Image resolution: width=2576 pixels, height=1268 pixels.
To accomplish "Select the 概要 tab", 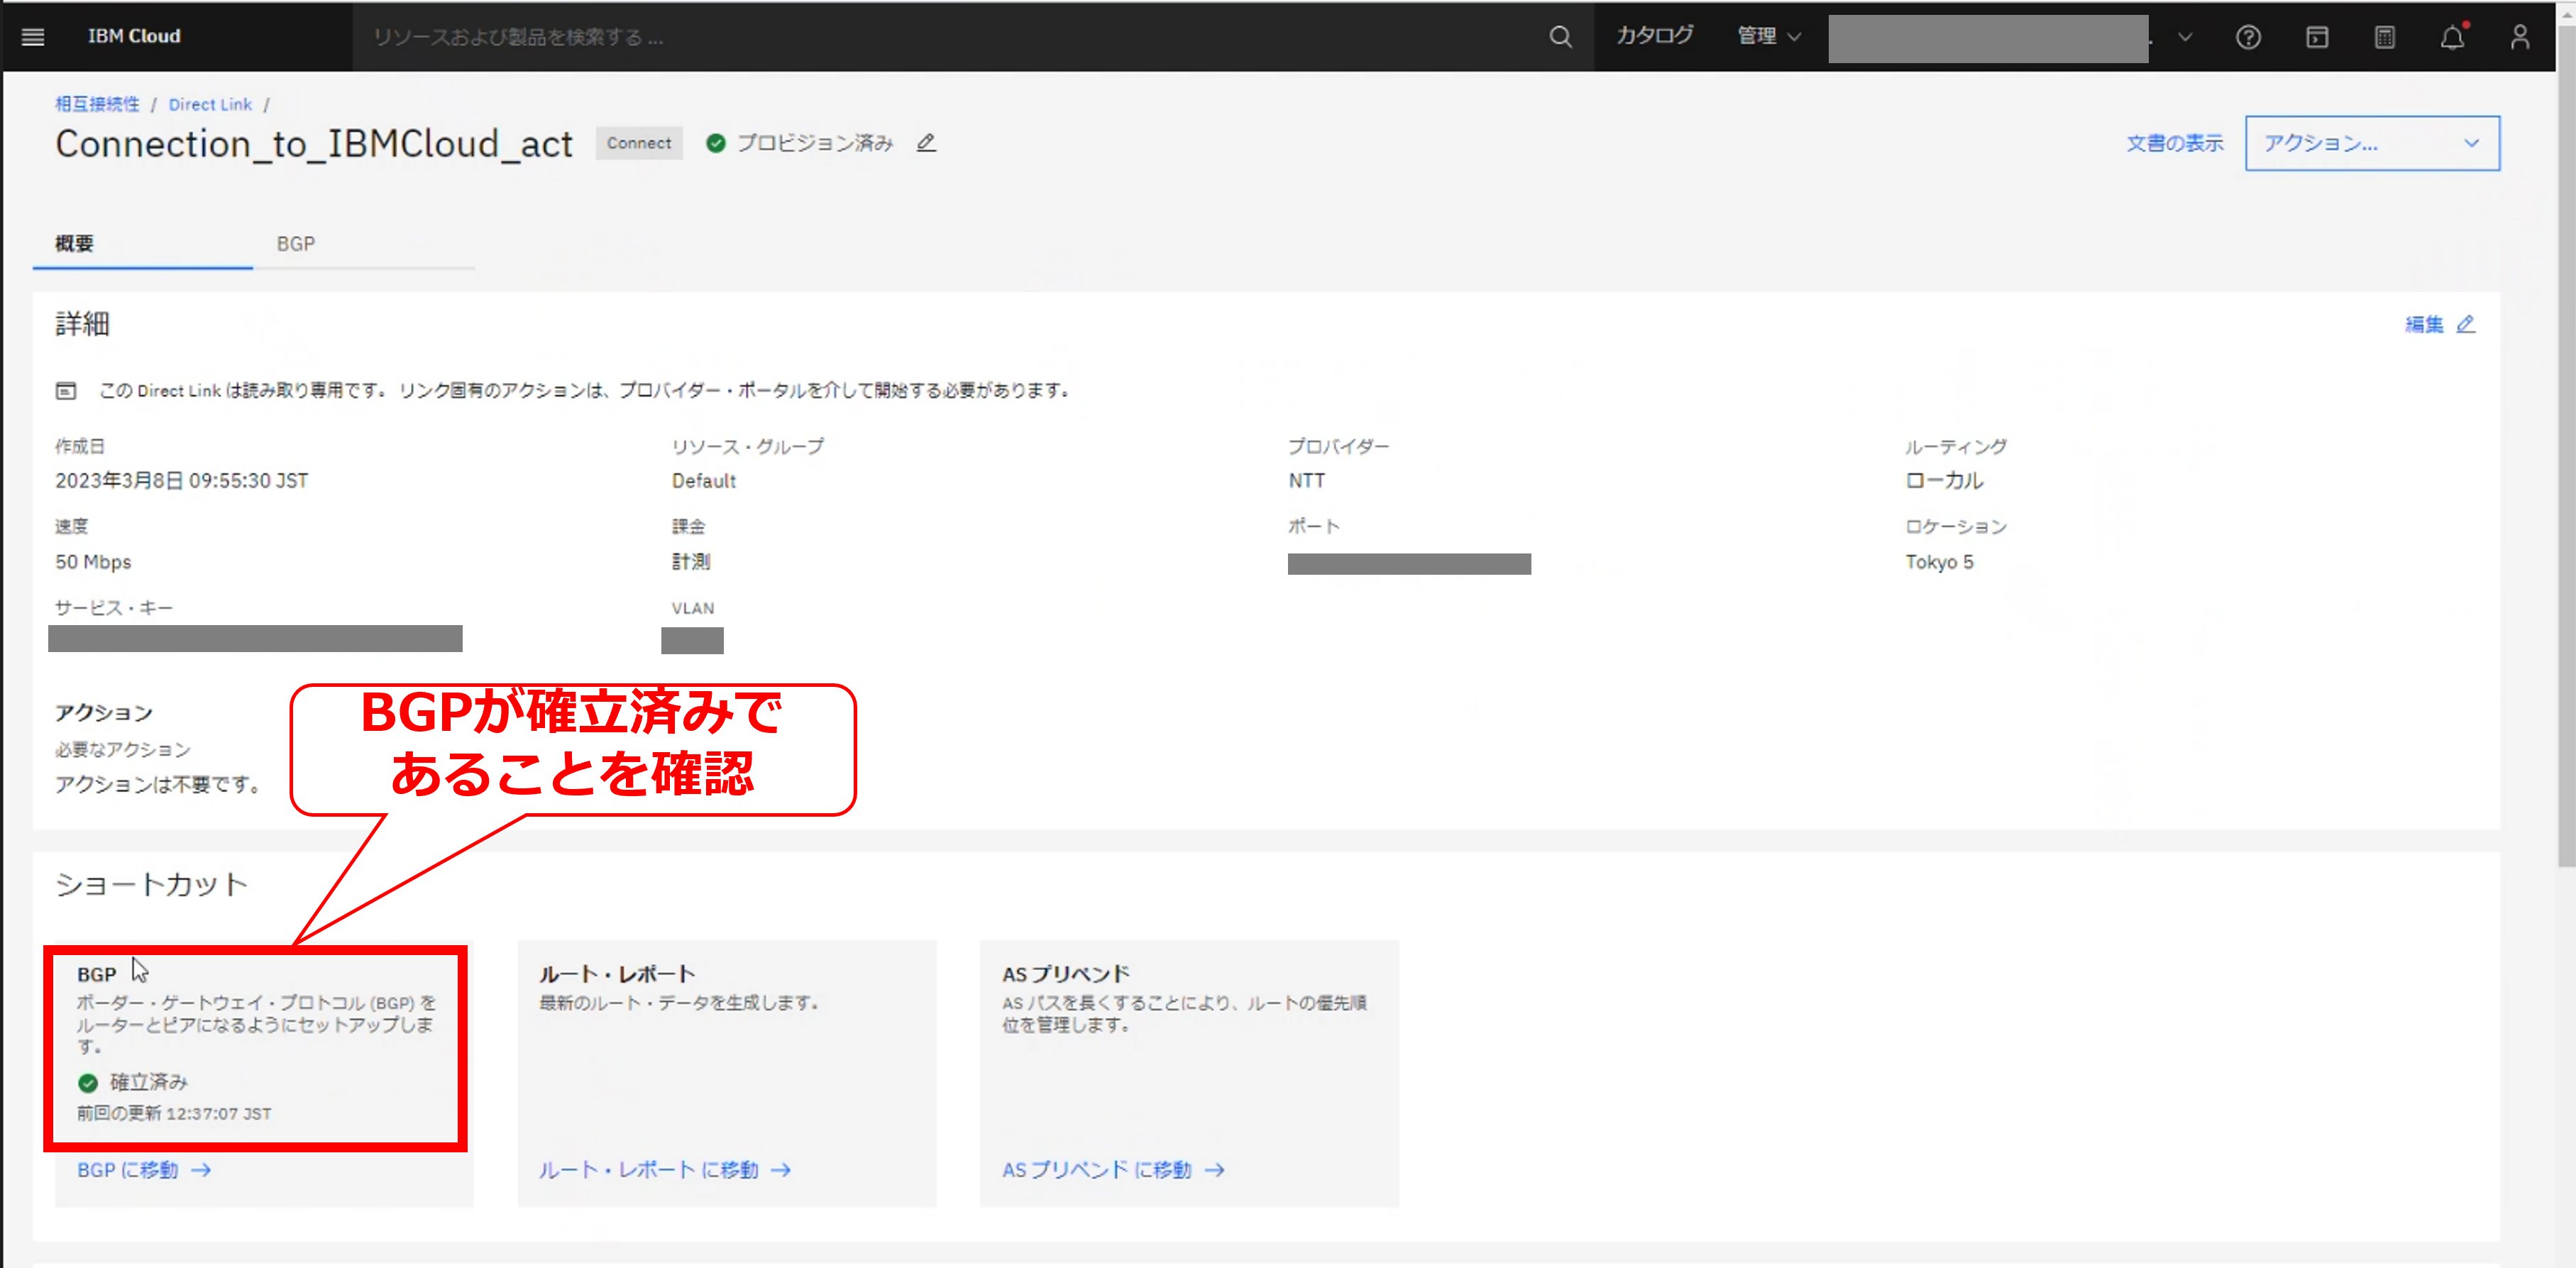I will click(x=75, y=244).
